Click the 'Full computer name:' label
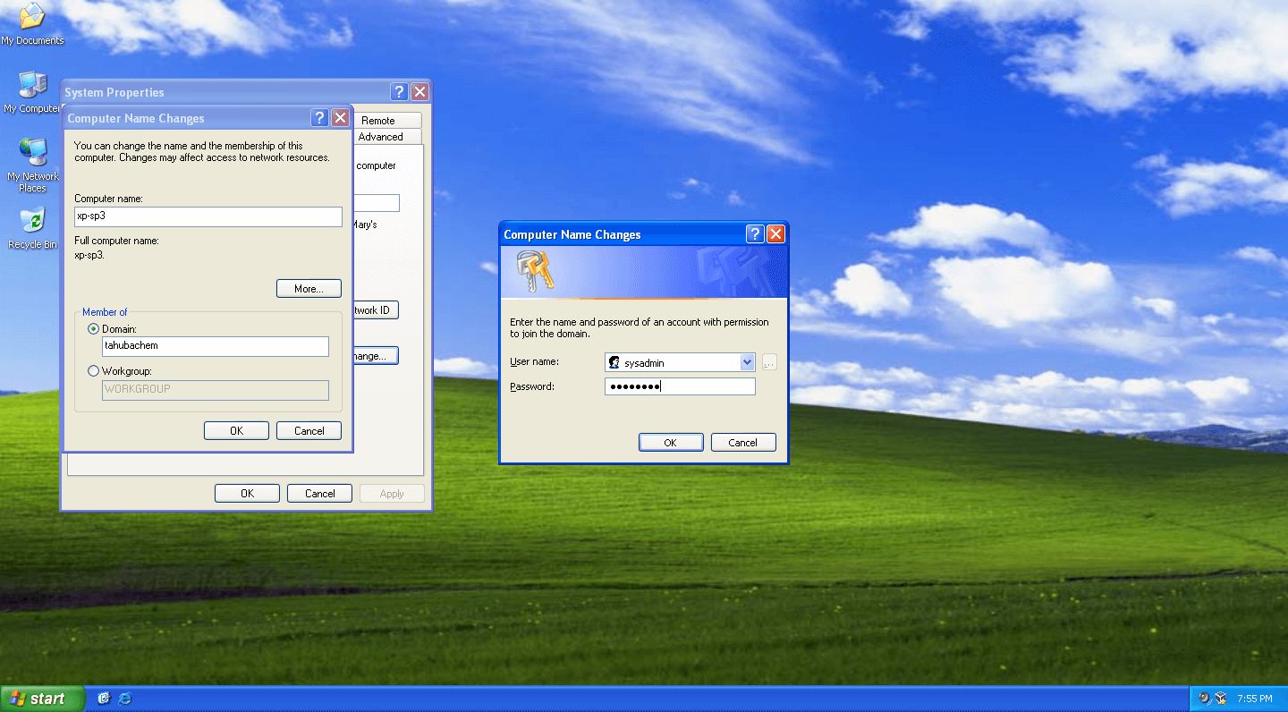Viewport: 1288px width, 712px height. coord(117,241)
